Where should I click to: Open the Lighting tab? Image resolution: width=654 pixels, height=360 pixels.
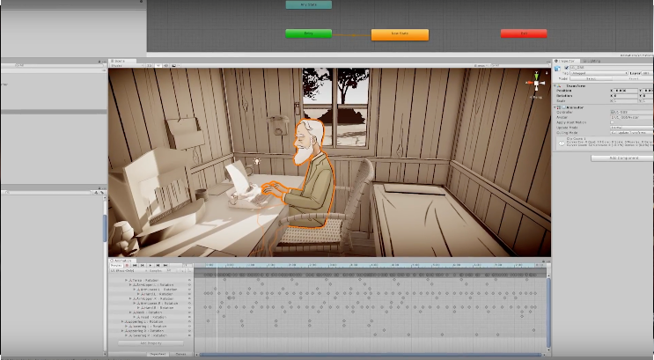pos(592,61)
